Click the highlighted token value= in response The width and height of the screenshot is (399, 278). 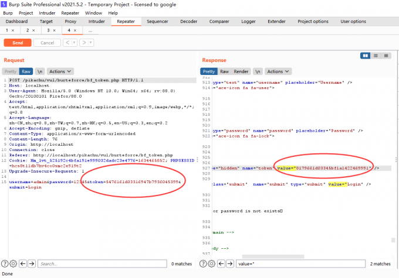(286, 168)
